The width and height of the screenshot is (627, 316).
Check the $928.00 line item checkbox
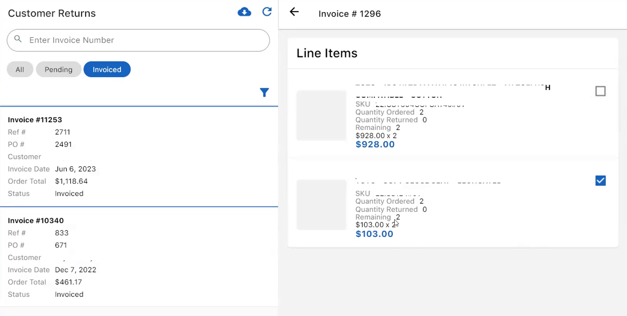600,91
